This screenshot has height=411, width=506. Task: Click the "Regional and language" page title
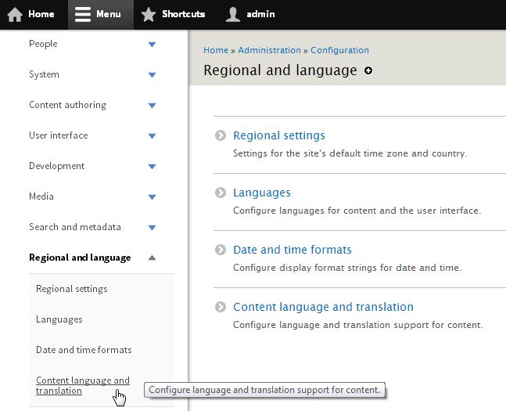click(281, 70)
